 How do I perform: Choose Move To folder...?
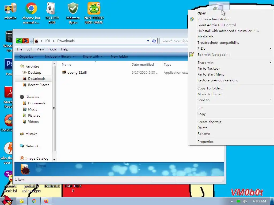pos(231,94)
